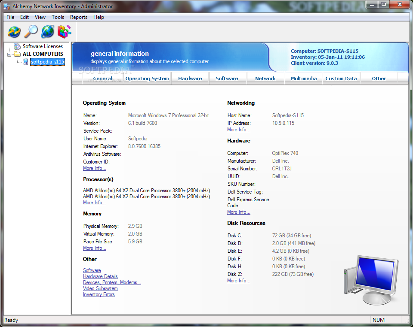This screenshot has height=327, width=413.
Task: Click the IP address value 10.9.0.115
Action: (283, 123)
